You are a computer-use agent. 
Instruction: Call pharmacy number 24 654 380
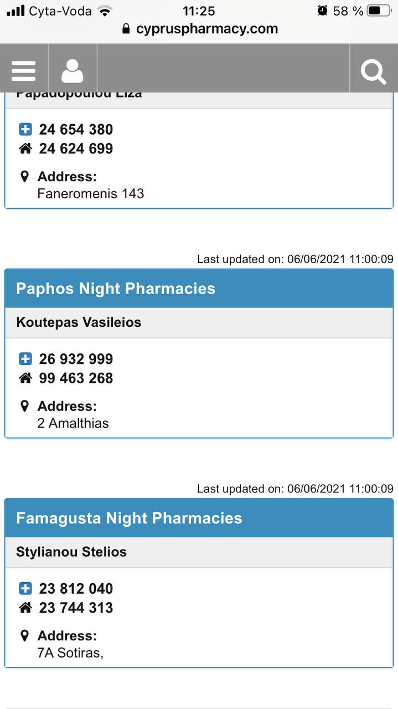76,130
